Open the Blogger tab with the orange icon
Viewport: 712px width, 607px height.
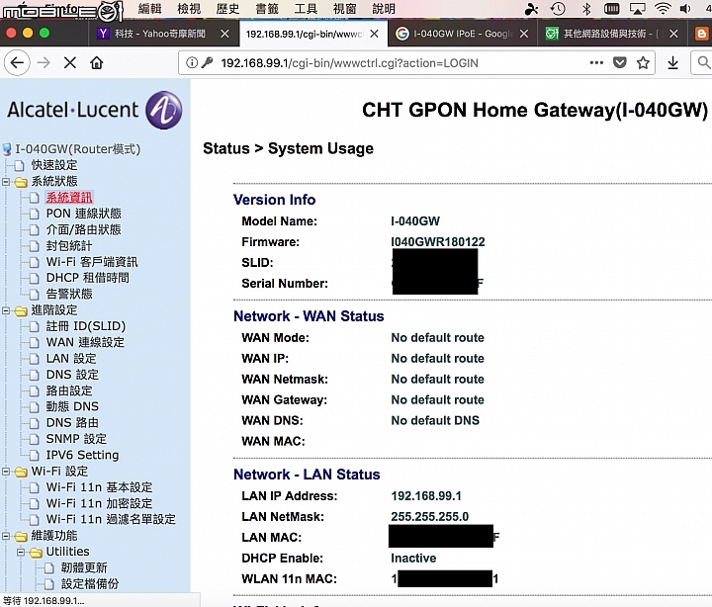701,34
